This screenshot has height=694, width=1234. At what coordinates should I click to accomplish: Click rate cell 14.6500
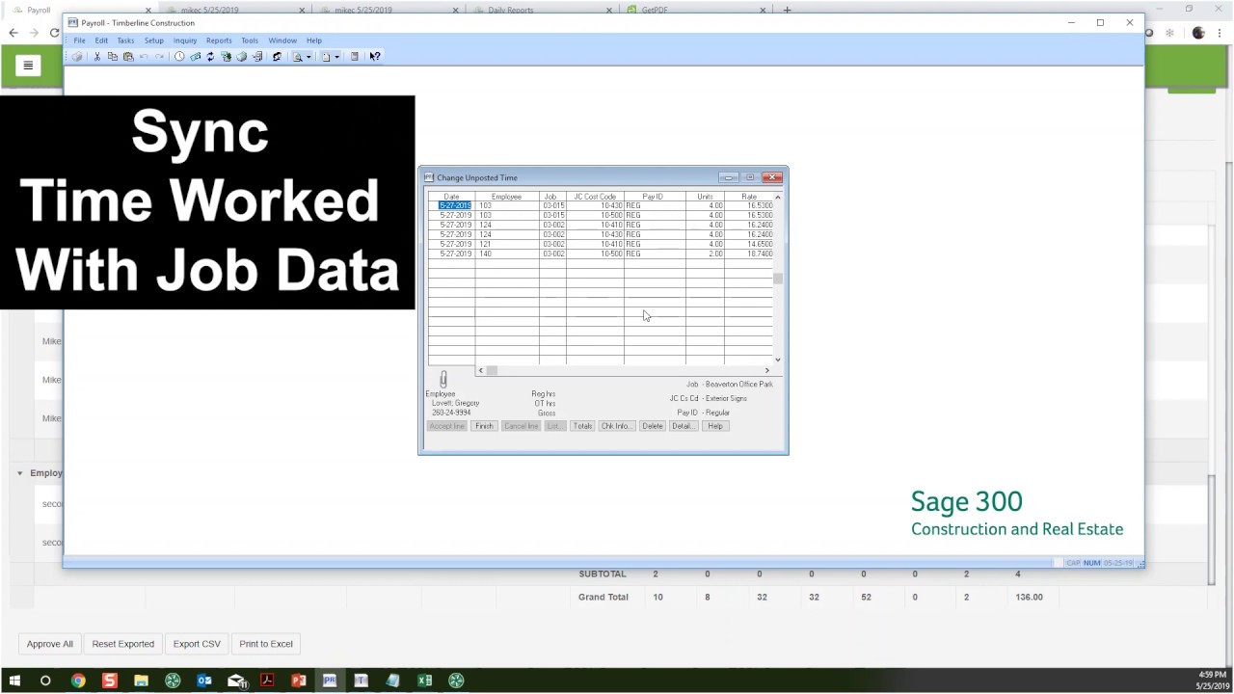tap(749, 245)
